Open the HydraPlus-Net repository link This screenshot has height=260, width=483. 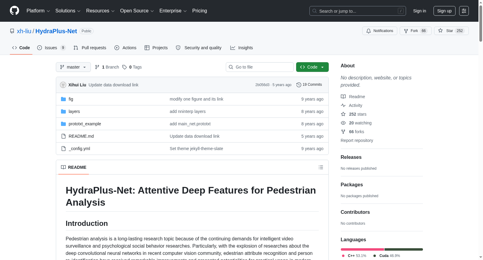click(56, 31)
